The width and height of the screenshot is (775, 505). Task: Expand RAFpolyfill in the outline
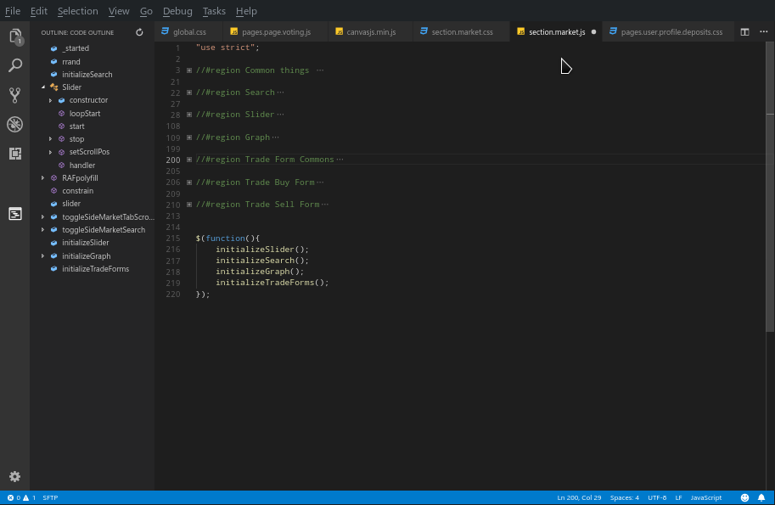[43, 177]
